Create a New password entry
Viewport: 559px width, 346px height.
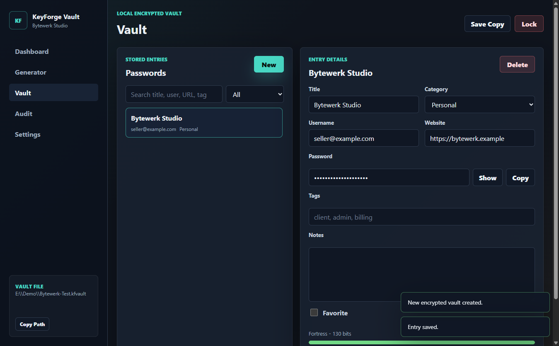(269, 65)
